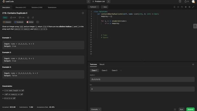Click the notes icon on right edge

(195, 26)
